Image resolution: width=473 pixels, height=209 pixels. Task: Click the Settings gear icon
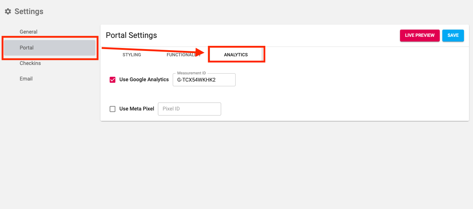click(8, 12)
